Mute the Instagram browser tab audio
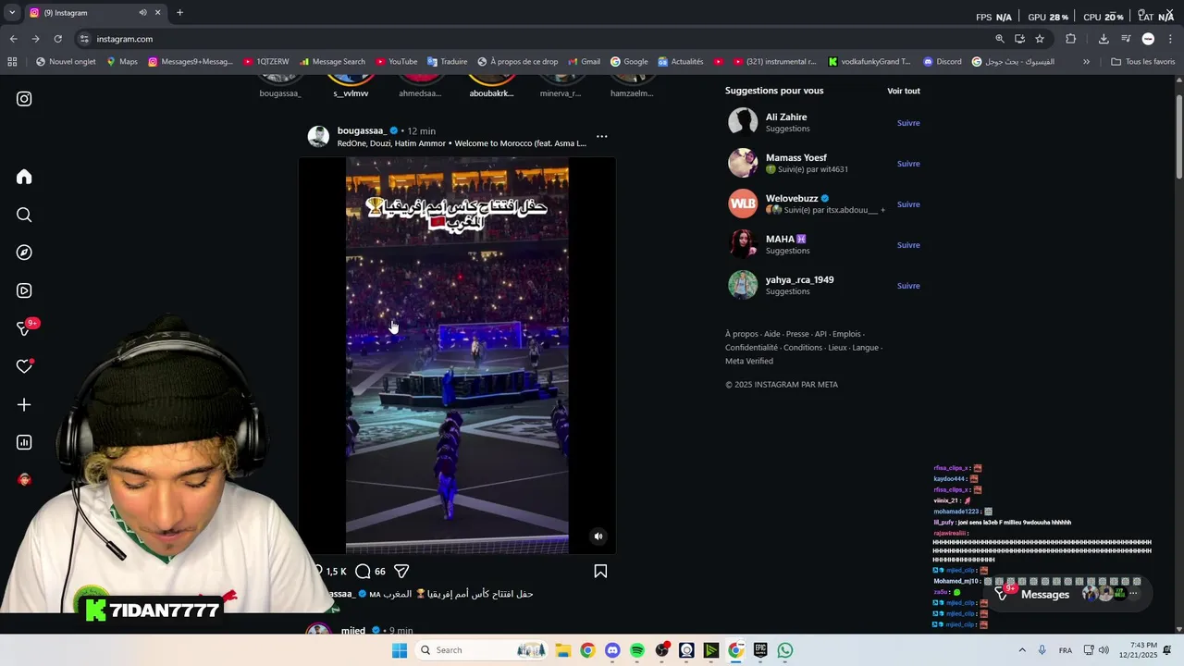 point(142,13)
